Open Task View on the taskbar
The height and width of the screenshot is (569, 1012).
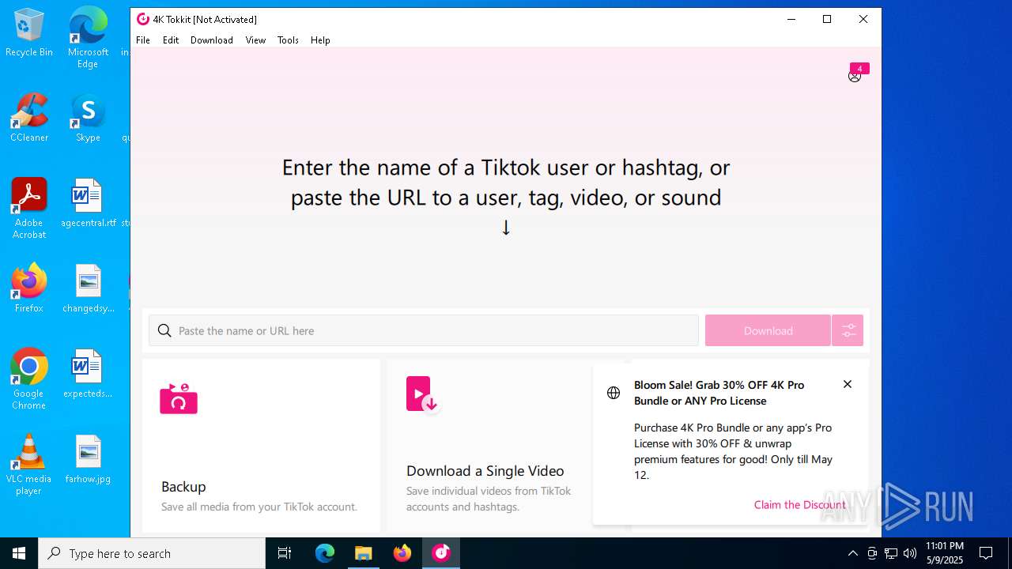pyautogui.click(x=285, y=553)
